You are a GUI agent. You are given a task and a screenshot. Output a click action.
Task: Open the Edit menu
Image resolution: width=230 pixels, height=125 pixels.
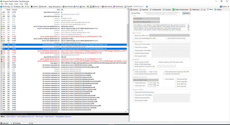point(6,4)
